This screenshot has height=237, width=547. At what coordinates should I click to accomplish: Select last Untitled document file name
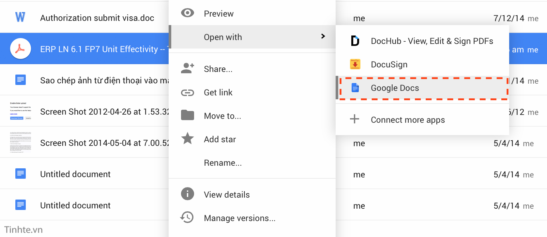point(75,205)
